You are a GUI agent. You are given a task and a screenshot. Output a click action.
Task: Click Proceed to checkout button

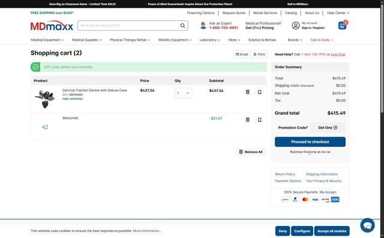[x=310, y=142]
